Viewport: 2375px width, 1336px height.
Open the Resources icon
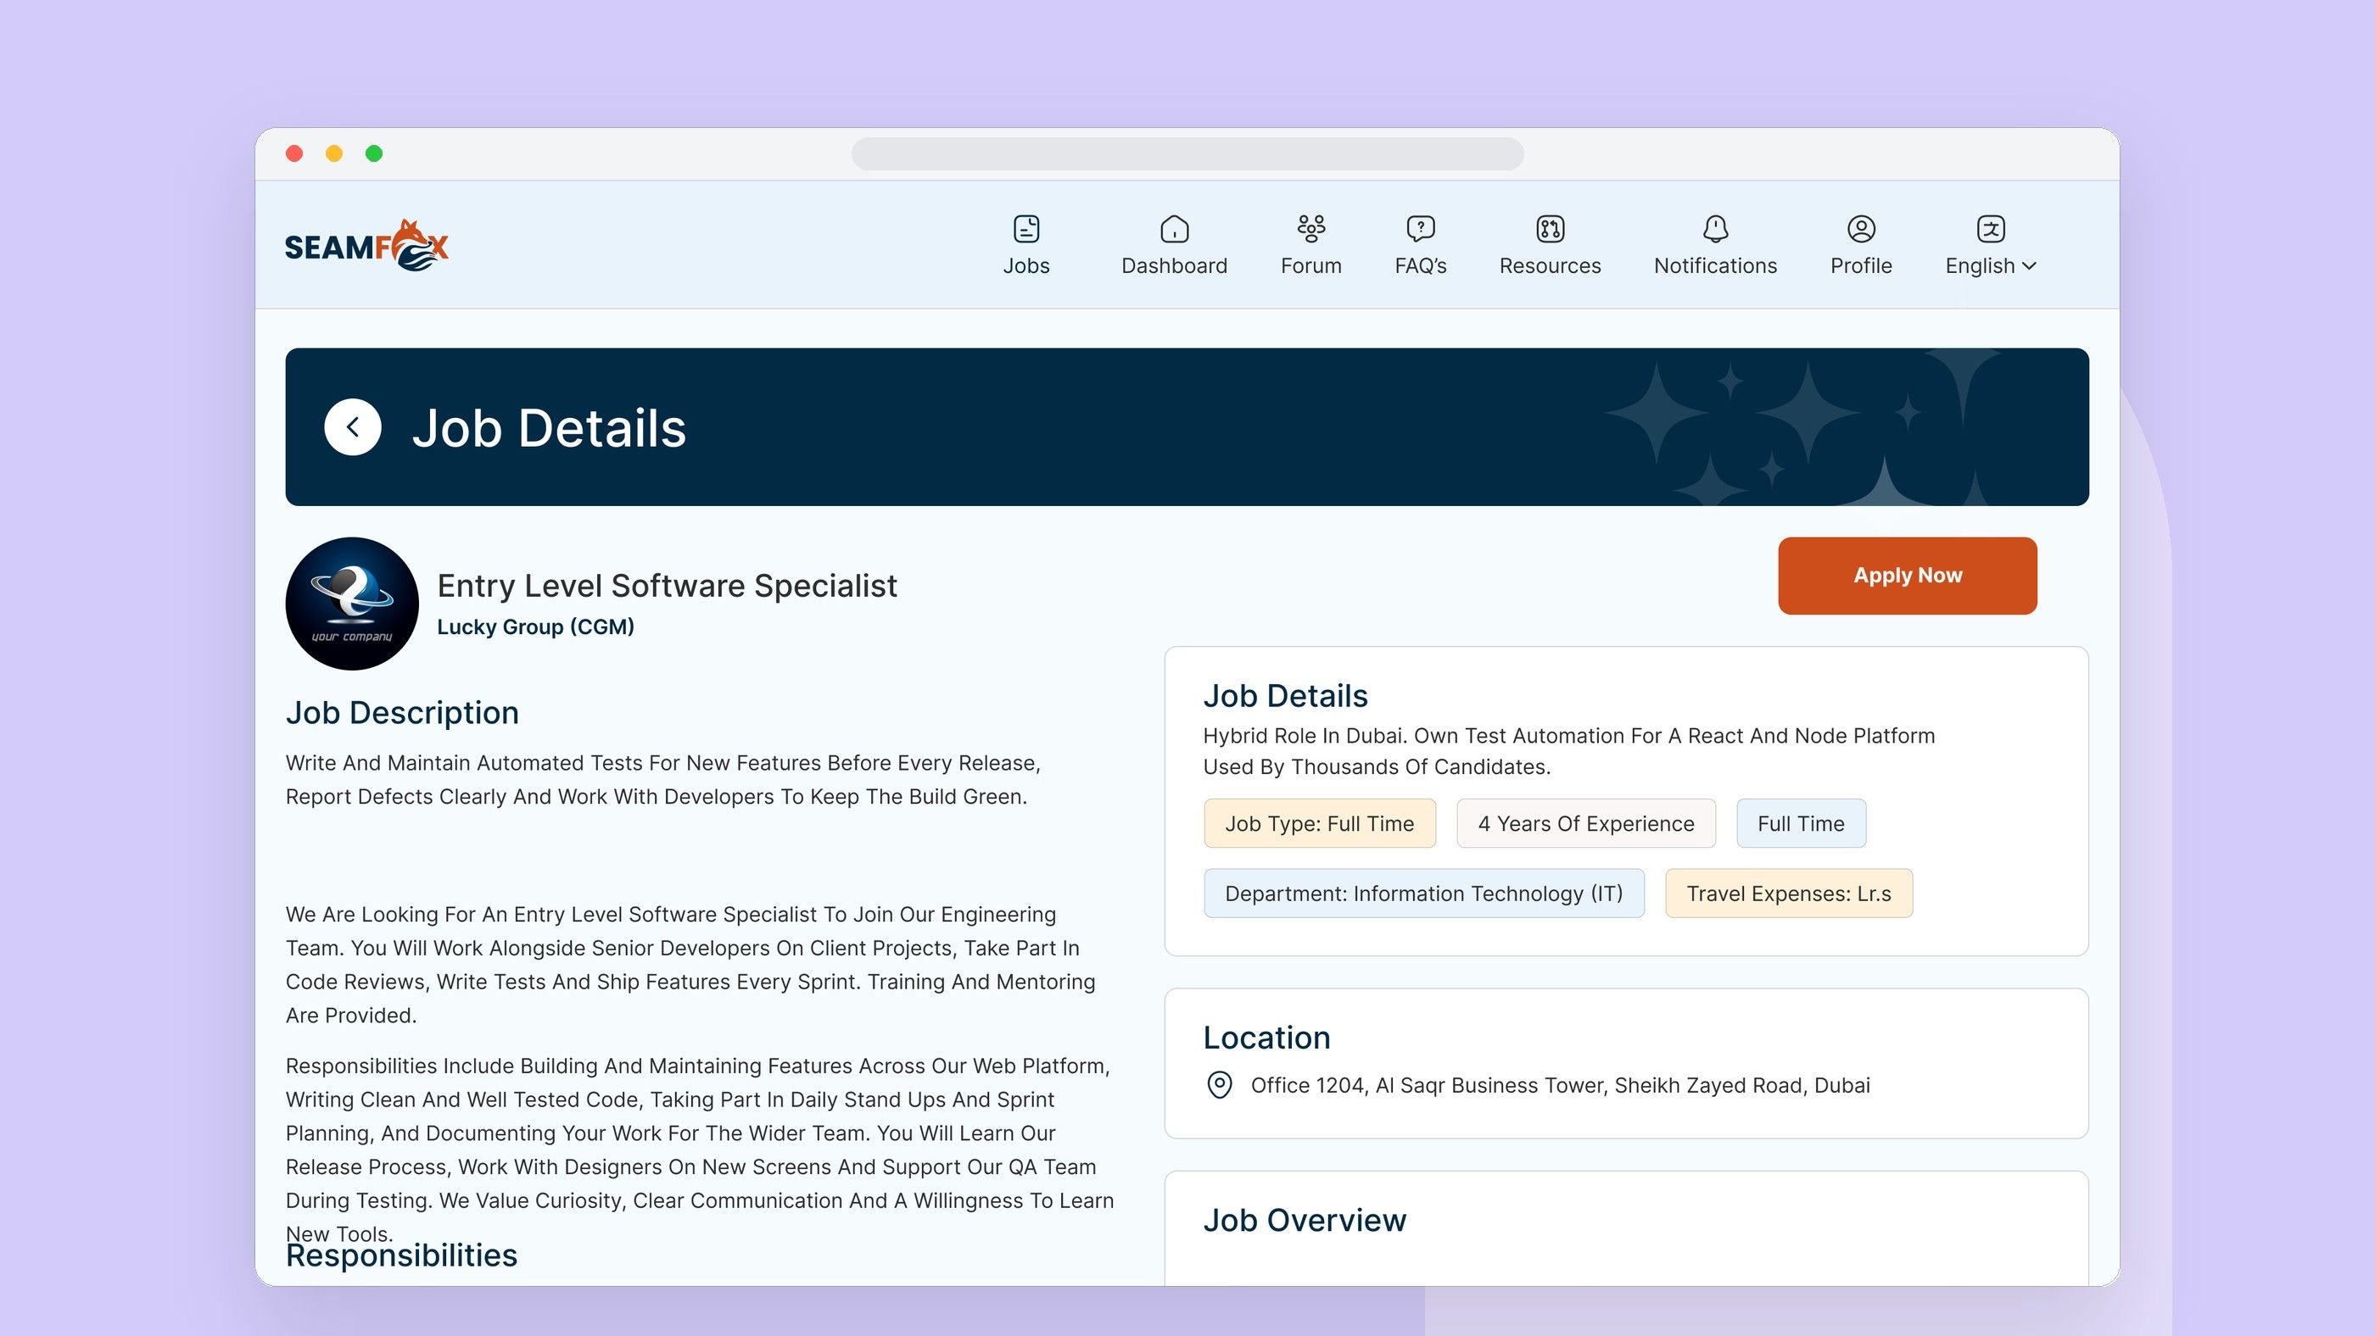point(1550,229)
